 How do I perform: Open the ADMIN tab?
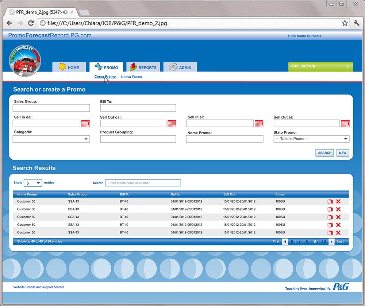coord(180,67)
